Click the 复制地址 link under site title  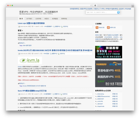[37, 14]
